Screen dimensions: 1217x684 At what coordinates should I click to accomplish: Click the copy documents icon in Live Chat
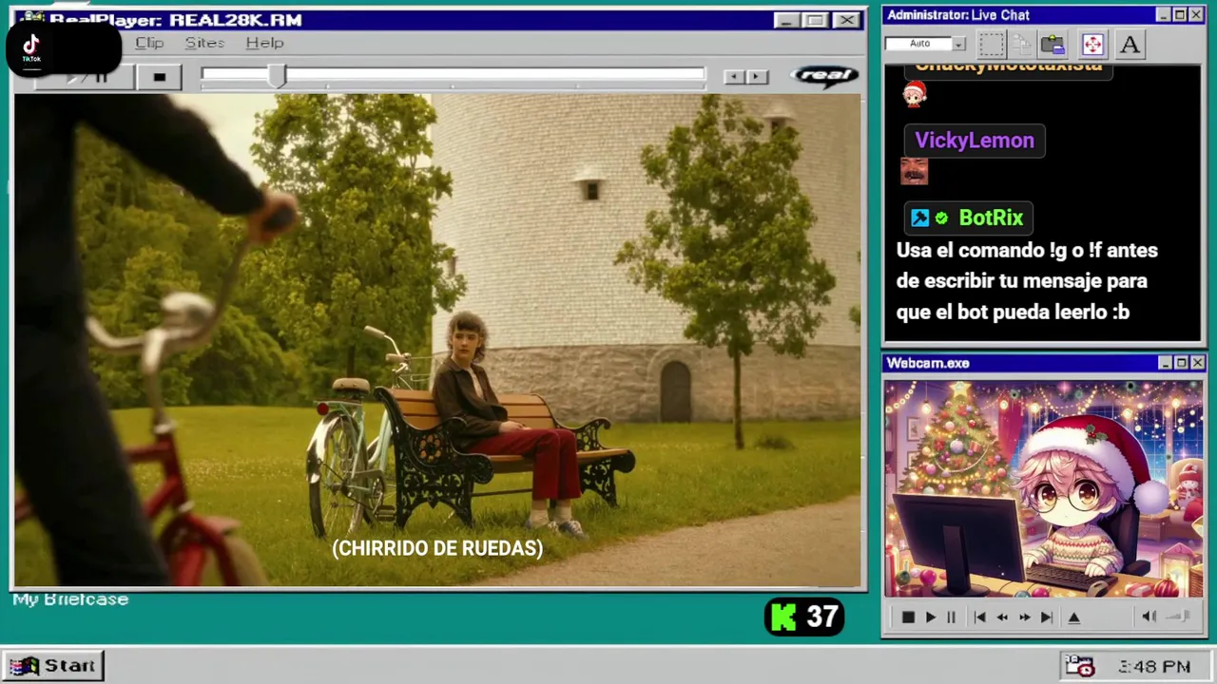click(x=1022, y=44)
